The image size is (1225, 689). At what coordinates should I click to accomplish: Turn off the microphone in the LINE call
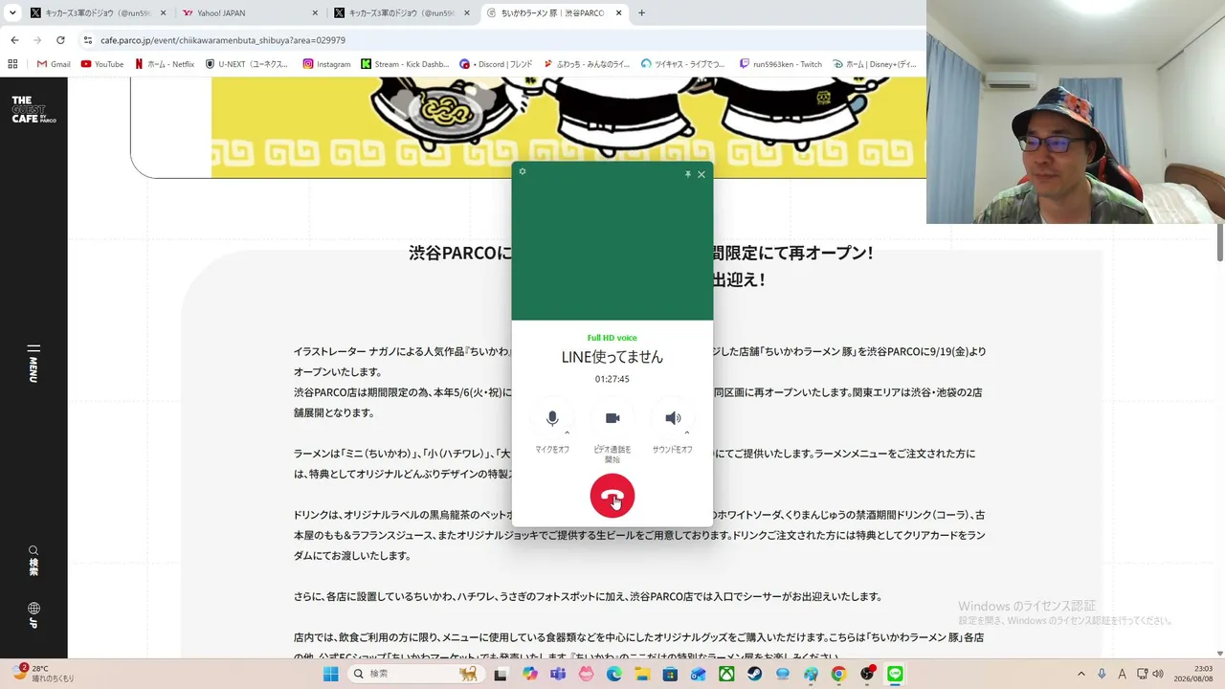[x=552, y=418]
